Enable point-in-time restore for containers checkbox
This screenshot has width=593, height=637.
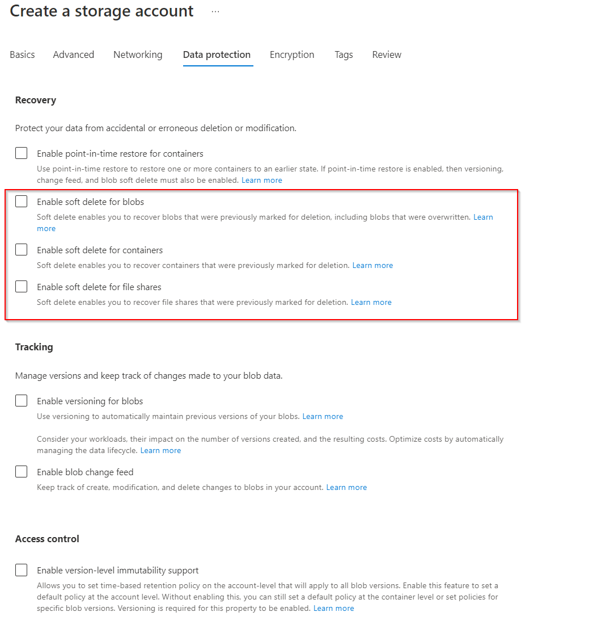(x=22, y=153)
